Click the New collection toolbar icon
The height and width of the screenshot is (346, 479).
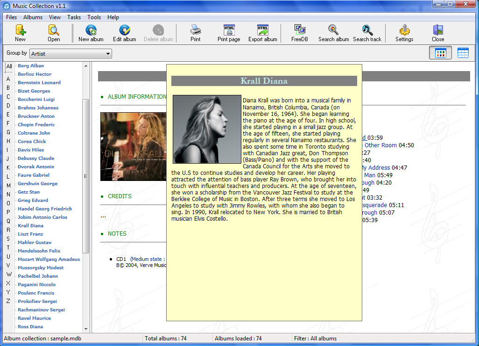(x=20, y=33)
